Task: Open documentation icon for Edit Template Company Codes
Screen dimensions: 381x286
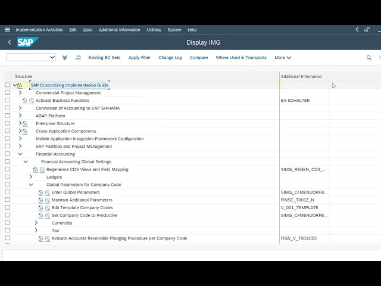Action: tap(41, 208)
